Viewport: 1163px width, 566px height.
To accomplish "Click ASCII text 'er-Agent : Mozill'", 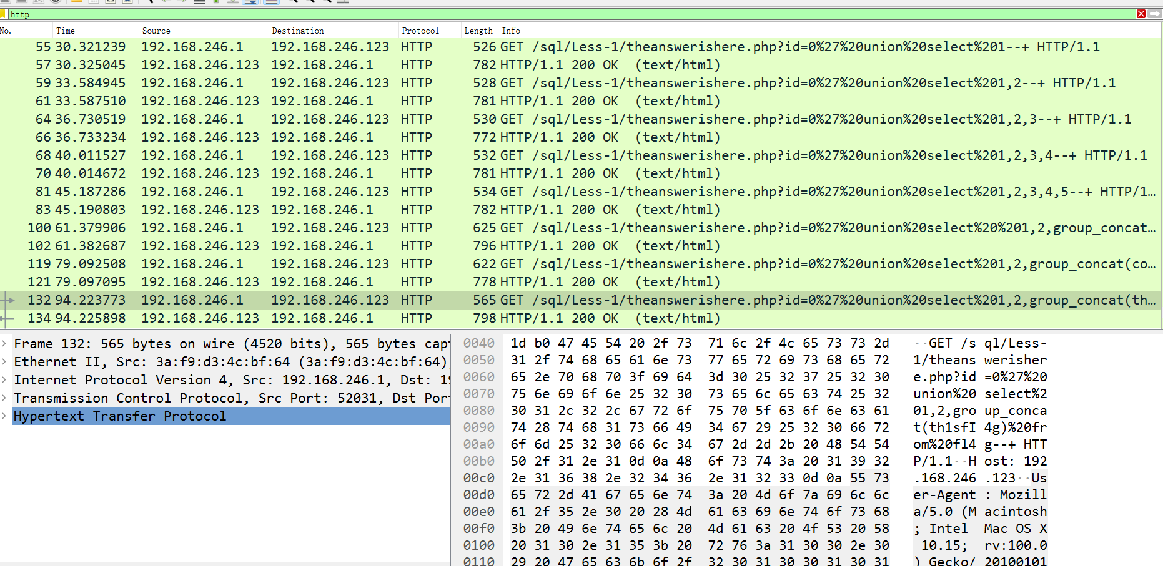I will coord(980,495).
